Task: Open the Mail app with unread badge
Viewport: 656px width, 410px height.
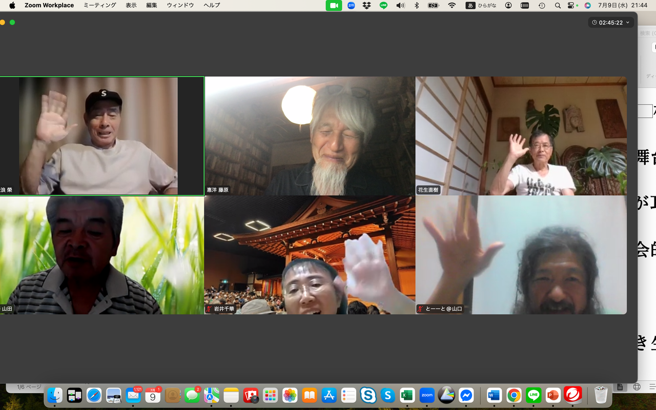Action: click(133, 395)
